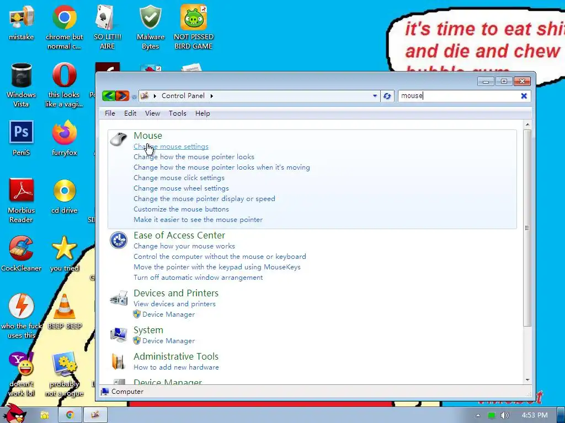565x423 pixels.
Task: Open Ease of Access Center heading
Action: coord(179,235)
